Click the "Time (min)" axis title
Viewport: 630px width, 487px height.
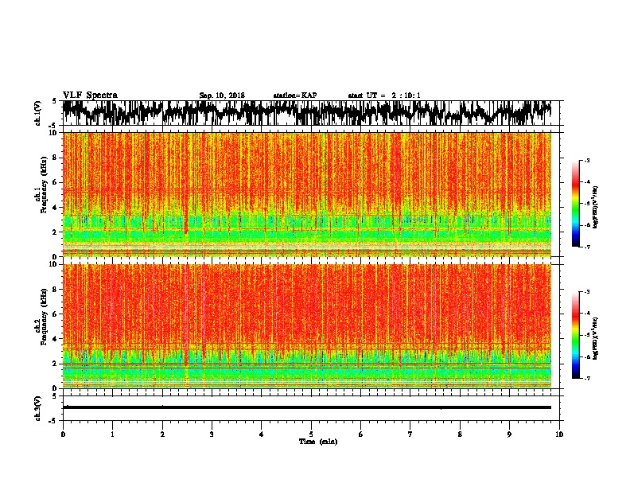(318, 442)
